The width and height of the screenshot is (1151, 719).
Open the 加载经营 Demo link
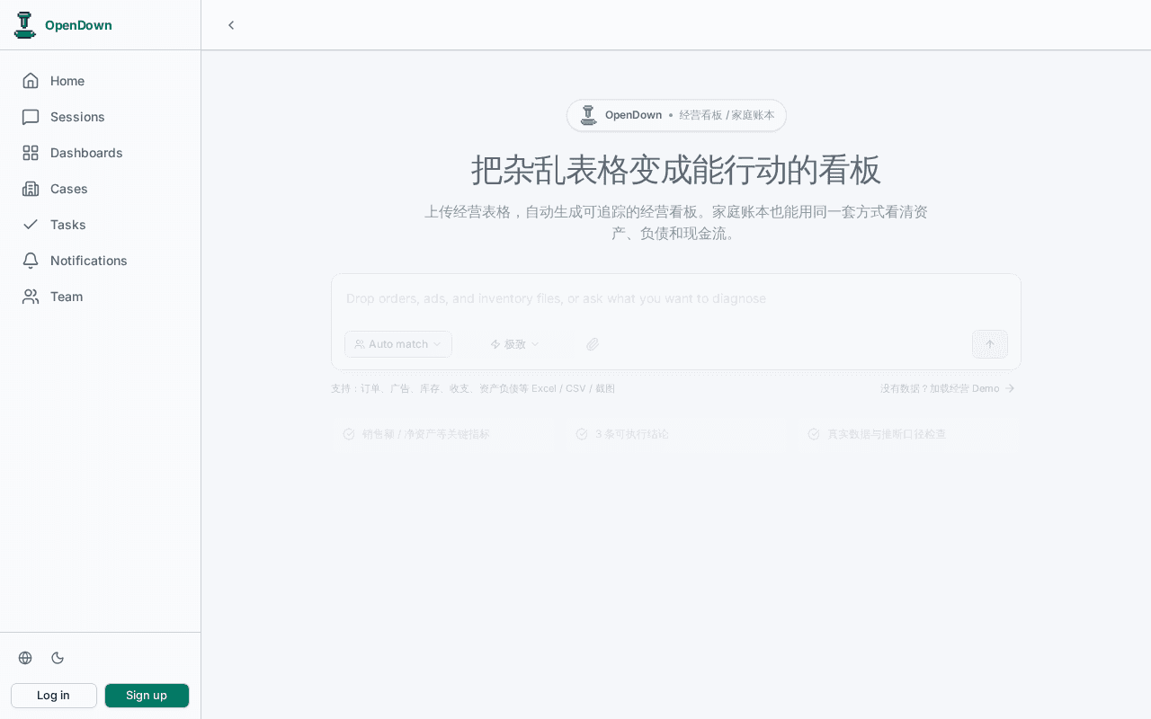pyautogui.click(x=948, y=388)
